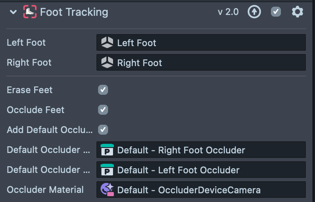
Task: Select the Default - Right Foot Occluder field
Action: (208, 150)
